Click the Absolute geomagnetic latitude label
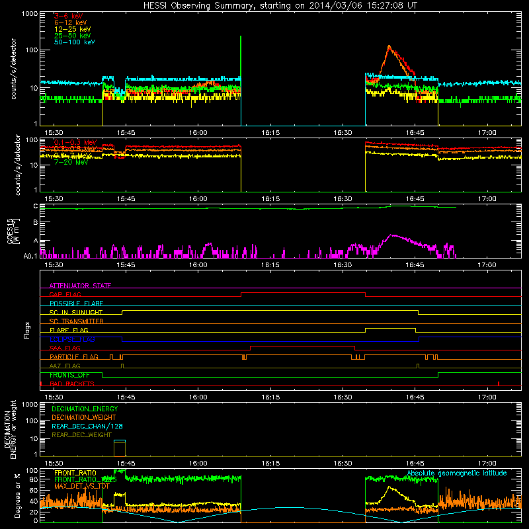Viewport: 529px width, 529px height. click(x=457, y=473)
